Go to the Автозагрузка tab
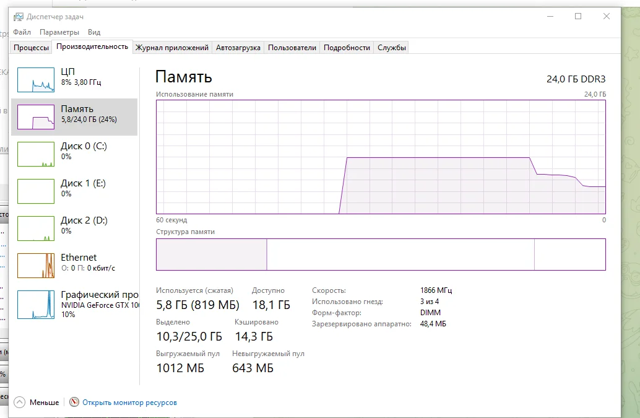Viewport: 640px width, 418px height. pos(238,48)
